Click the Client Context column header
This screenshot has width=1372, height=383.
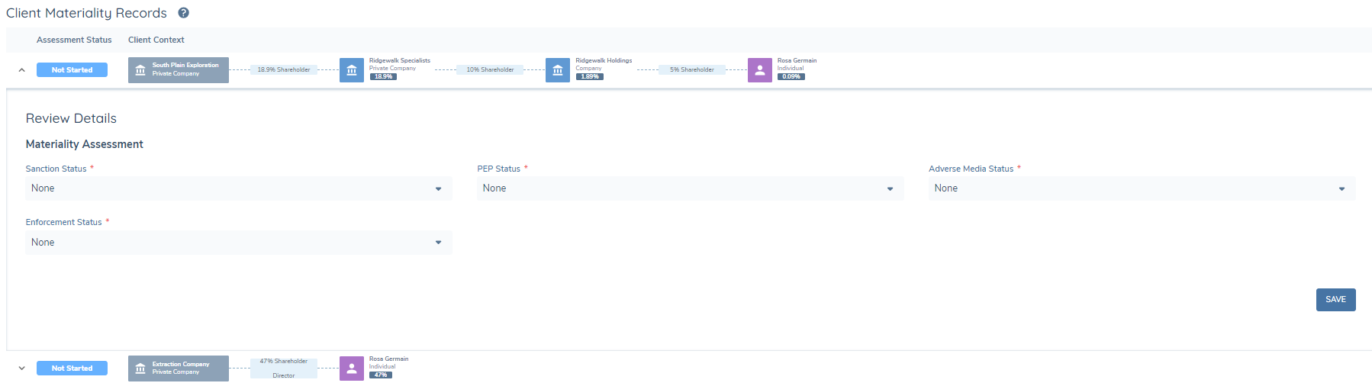point(156,40)
